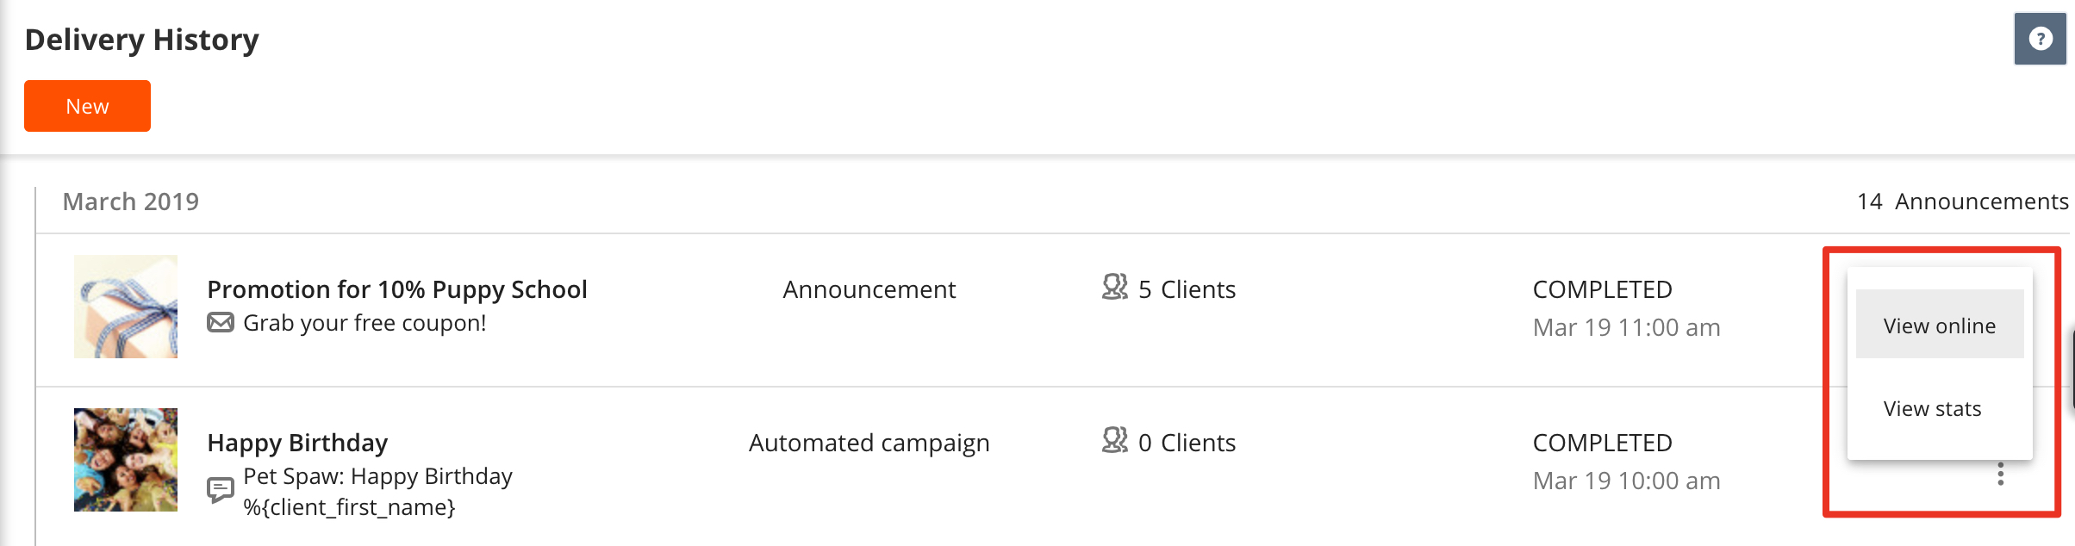
Task: Open Promotion for 10% Puppy School title
Action: [397, 289]
